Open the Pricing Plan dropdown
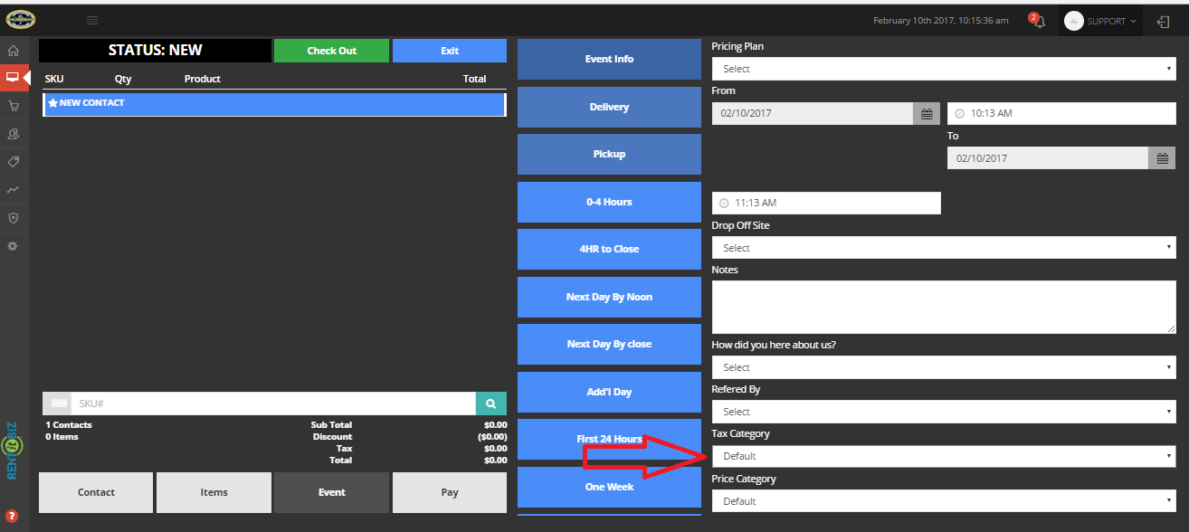This screenshot has height=532, width=1189. point(944,69)
